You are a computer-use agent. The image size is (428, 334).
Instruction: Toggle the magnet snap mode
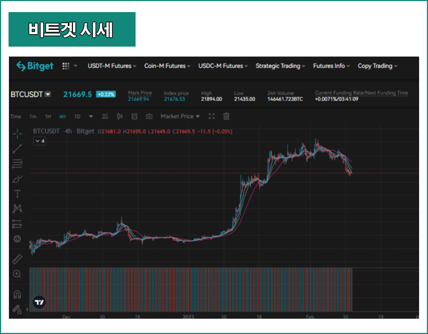coord(17,295)
